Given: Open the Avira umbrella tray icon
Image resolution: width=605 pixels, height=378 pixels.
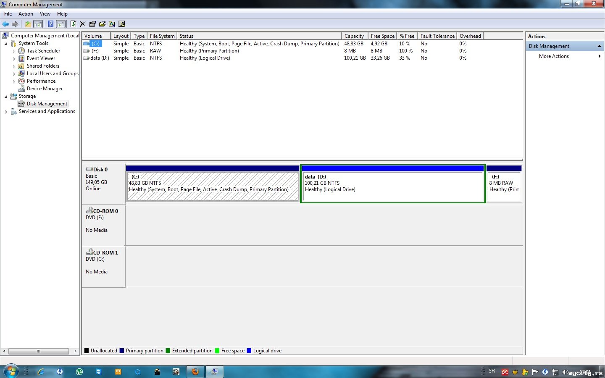Looking at the screenshot, I should pos(505,372).
